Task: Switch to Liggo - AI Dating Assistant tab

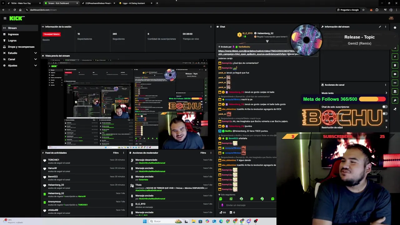Action: [136, 3]
